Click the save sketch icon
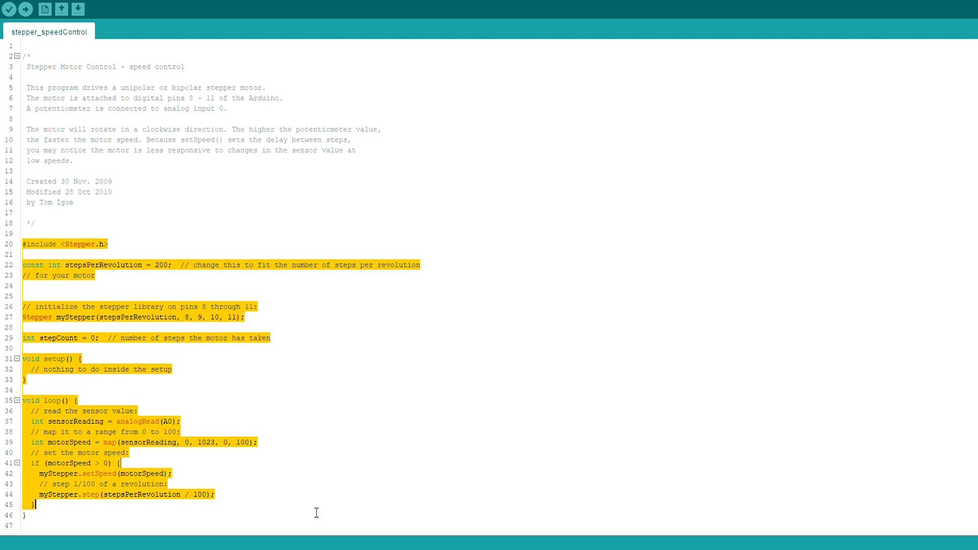Image resolution: width=978 pixels, height=550 pixels. (x=77, y=9)
